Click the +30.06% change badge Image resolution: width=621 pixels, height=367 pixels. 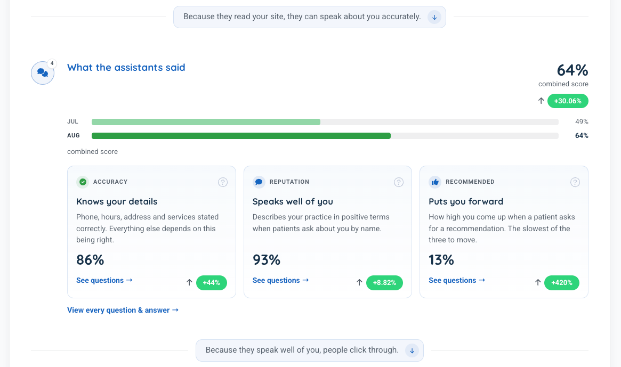(x=568, y=101)
